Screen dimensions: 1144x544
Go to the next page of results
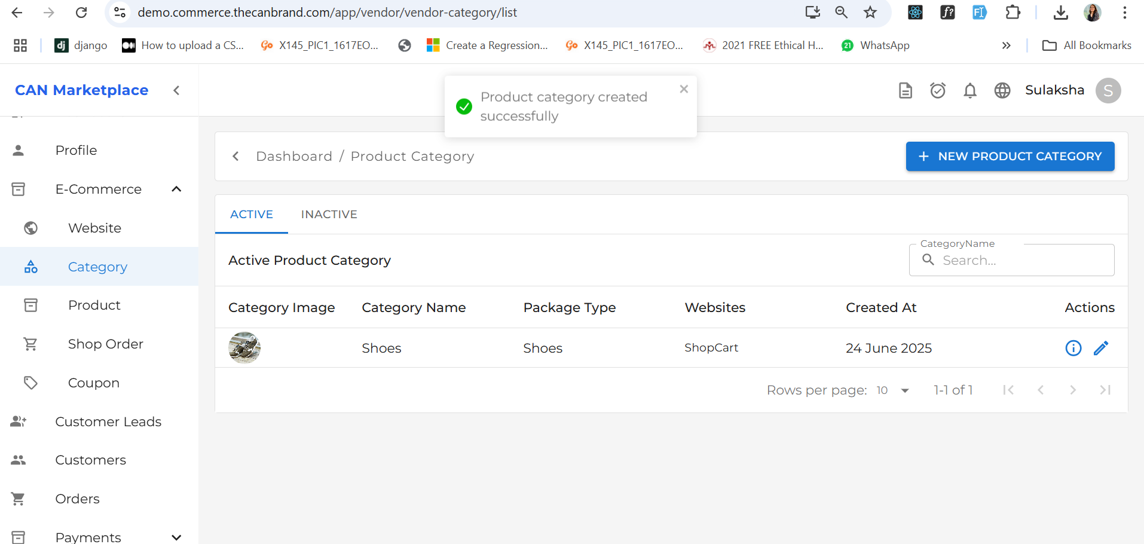[1073, 390]
